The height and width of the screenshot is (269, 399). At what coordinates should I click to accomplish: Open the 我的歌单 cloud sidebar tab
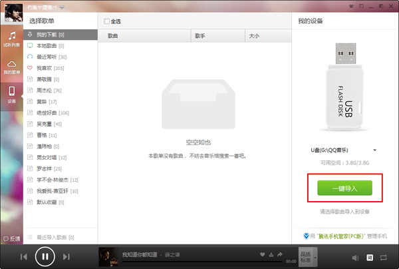[11, 67]
